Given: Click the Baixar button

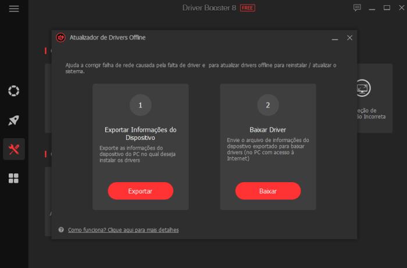Looking at the screenshot, I should (268, 191).
